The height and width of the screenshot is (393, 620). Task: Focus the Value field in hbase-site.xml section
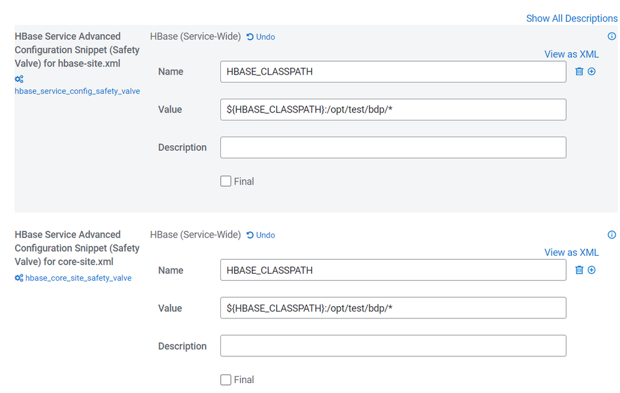[393, 109]
